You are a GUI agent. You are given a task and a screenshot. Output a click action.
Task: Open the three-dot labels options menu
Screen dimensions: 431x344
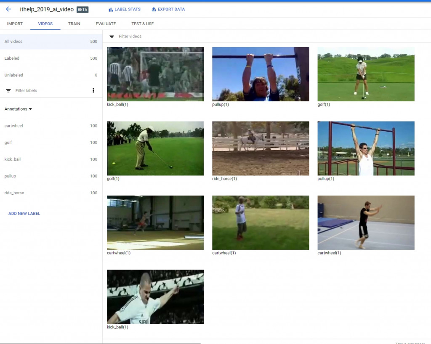[x=93, y=90]
